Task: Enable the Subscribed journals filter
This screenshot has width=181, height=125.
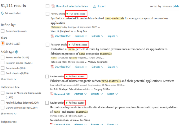Action: pyautogui.click(x=3, y=31)
